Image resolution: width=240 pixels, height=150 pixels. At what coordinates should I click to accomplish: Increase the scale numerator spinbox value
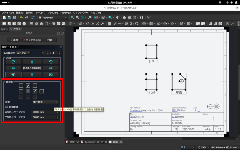point(48,52)
